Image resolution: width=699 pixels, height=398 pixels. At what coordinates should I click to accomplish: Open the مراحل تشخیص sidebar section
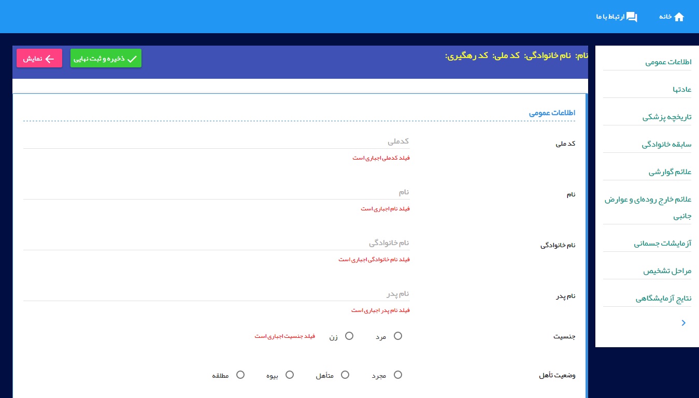tap(667, 271)
